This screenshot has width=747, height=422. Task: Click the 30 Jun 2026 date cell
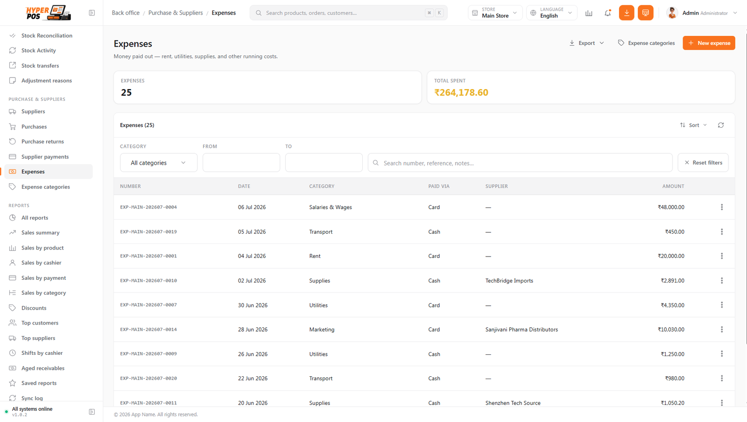(253, 305)
